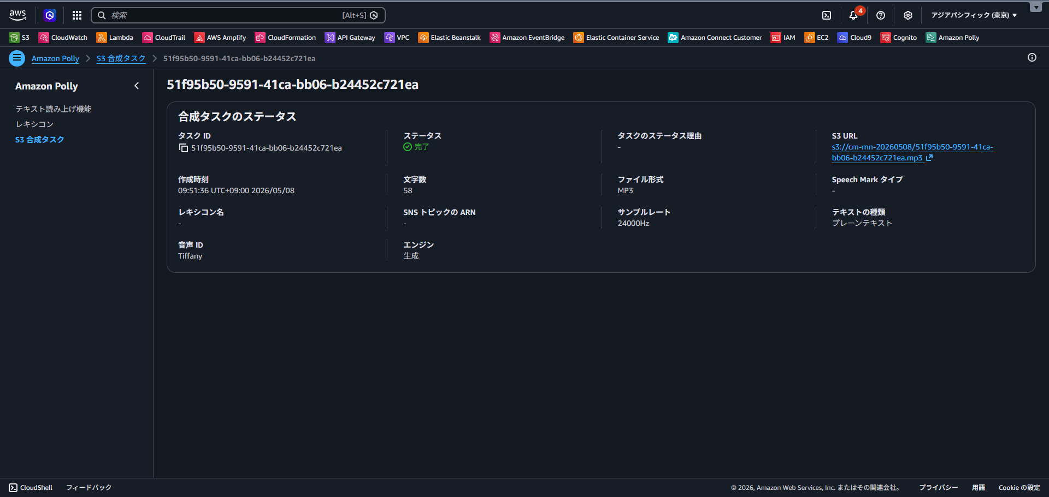Click the 完了 status value
This screenshot has height=497, width=1049.
pyautogui.click(x=416, y=147)
